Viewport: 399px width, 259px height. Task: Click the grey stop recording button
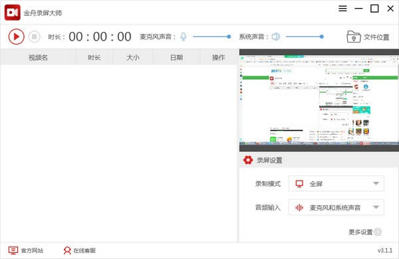click(35, 37)
